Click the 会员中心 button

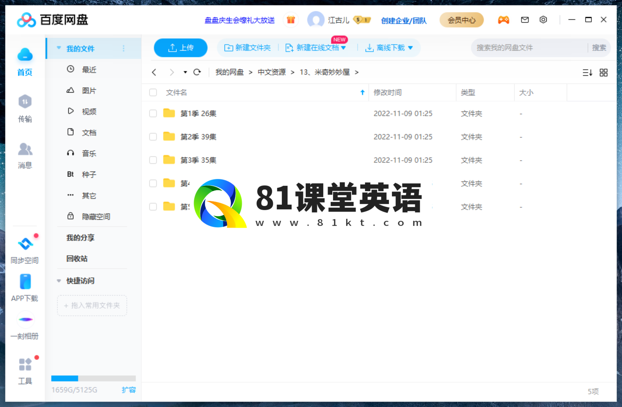pyautogui.click(x=462, y=20)
